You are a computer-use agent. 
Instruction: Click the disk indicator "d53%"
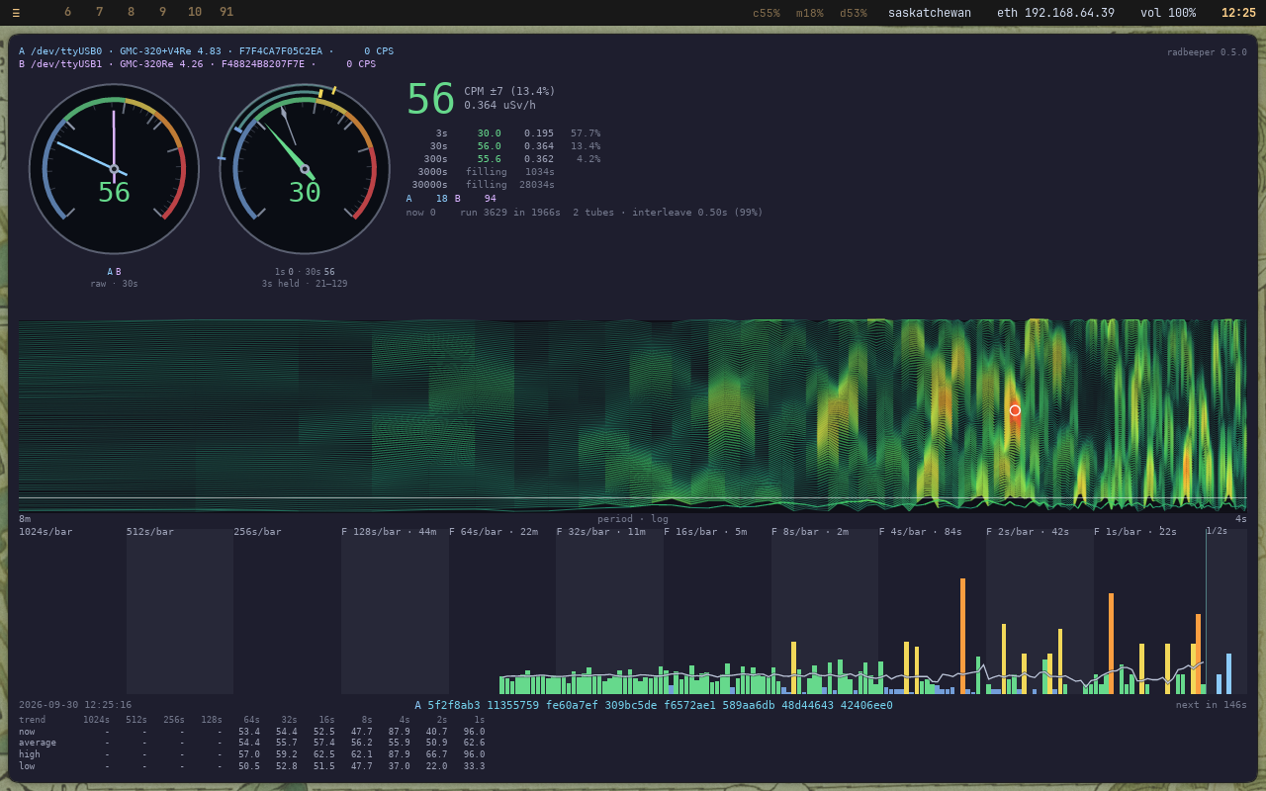(x=854, y=13)
